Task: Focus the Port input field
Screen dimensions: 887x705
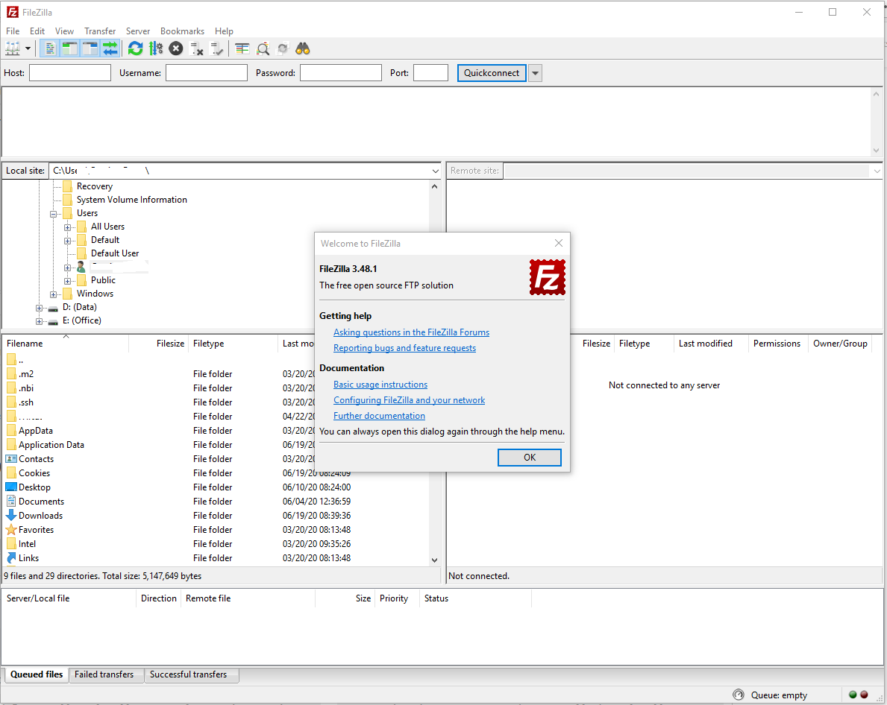Action: tap(430, 73)
